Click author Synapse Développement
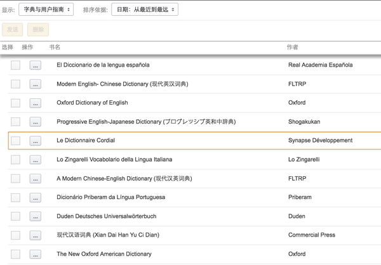381x265 pixels. coord(320,141)
